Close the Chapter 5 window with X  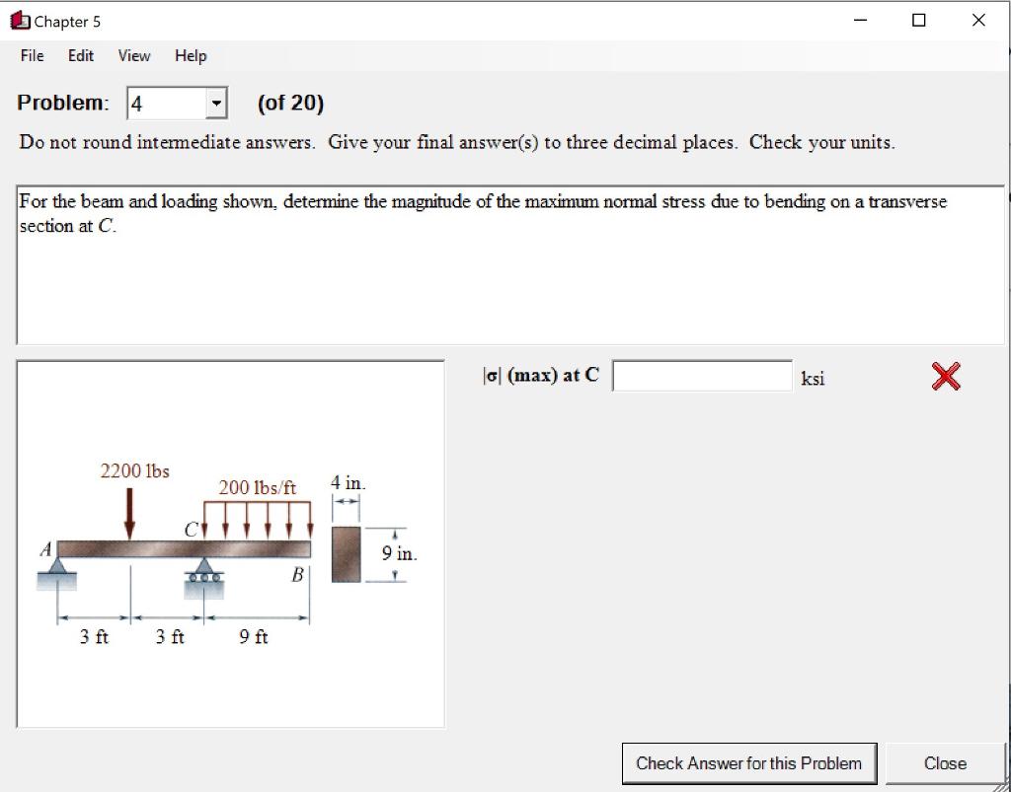978,21
